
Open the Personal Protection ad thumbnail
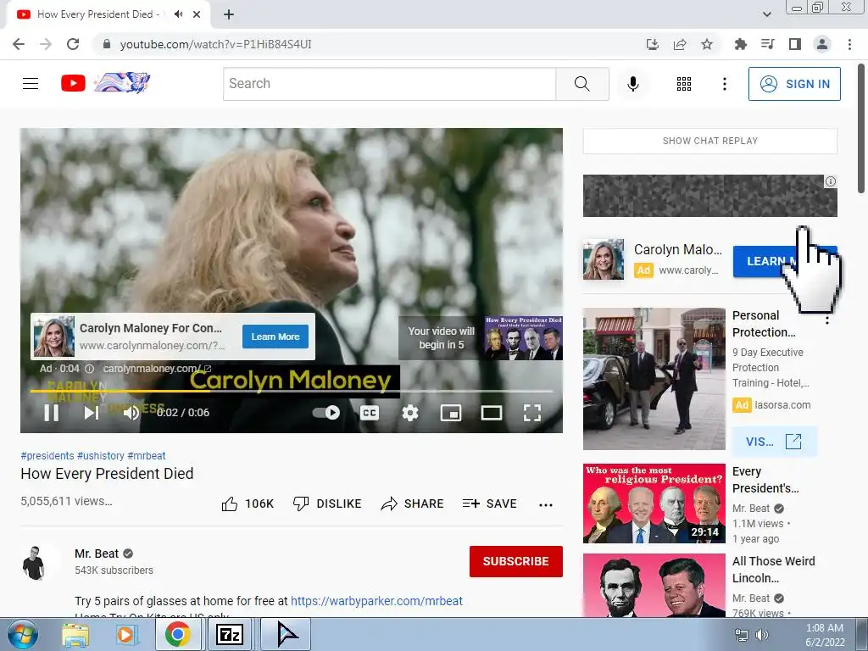tap(654, 379)
